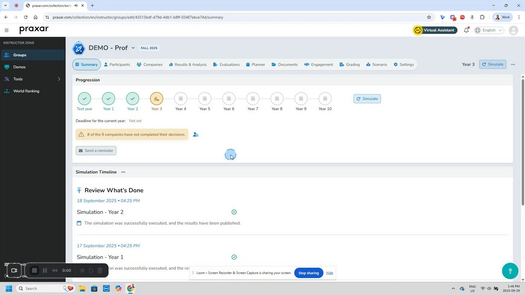Open the browser extensions puzzle icon
The height and width of the screenshot is (295, 525).
point(482,17)
